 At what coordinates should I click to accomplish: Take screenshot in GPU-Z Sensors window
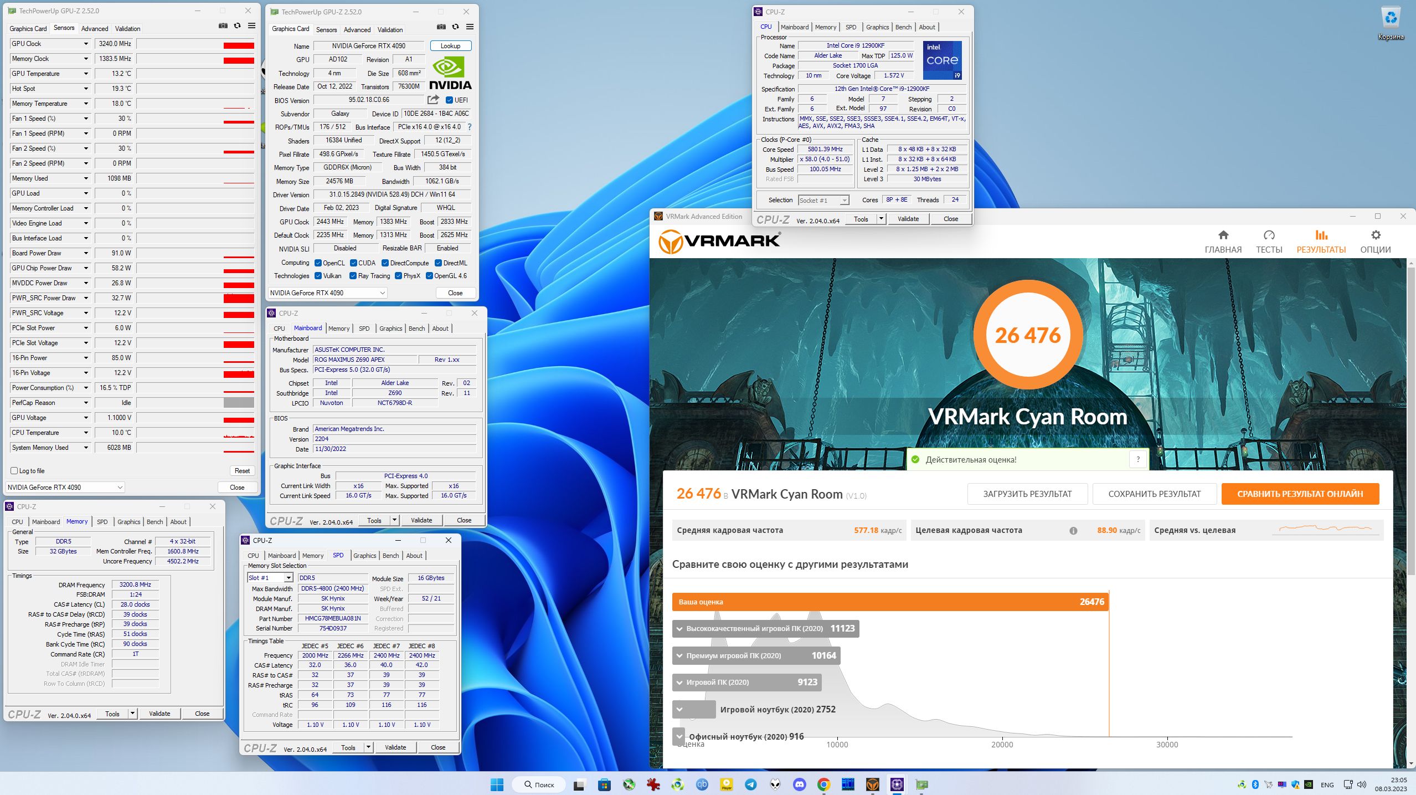(x=223, y=26)
